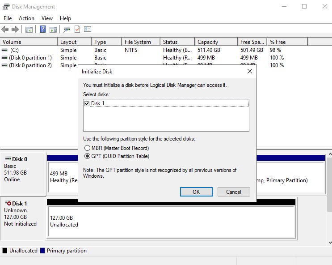
Task: Click scroll down arrow in disk pane
Action: [x=330, y=242]
